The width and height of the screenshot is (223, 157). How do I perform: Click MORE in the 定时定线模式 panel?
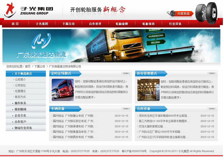tap(126, 73)
